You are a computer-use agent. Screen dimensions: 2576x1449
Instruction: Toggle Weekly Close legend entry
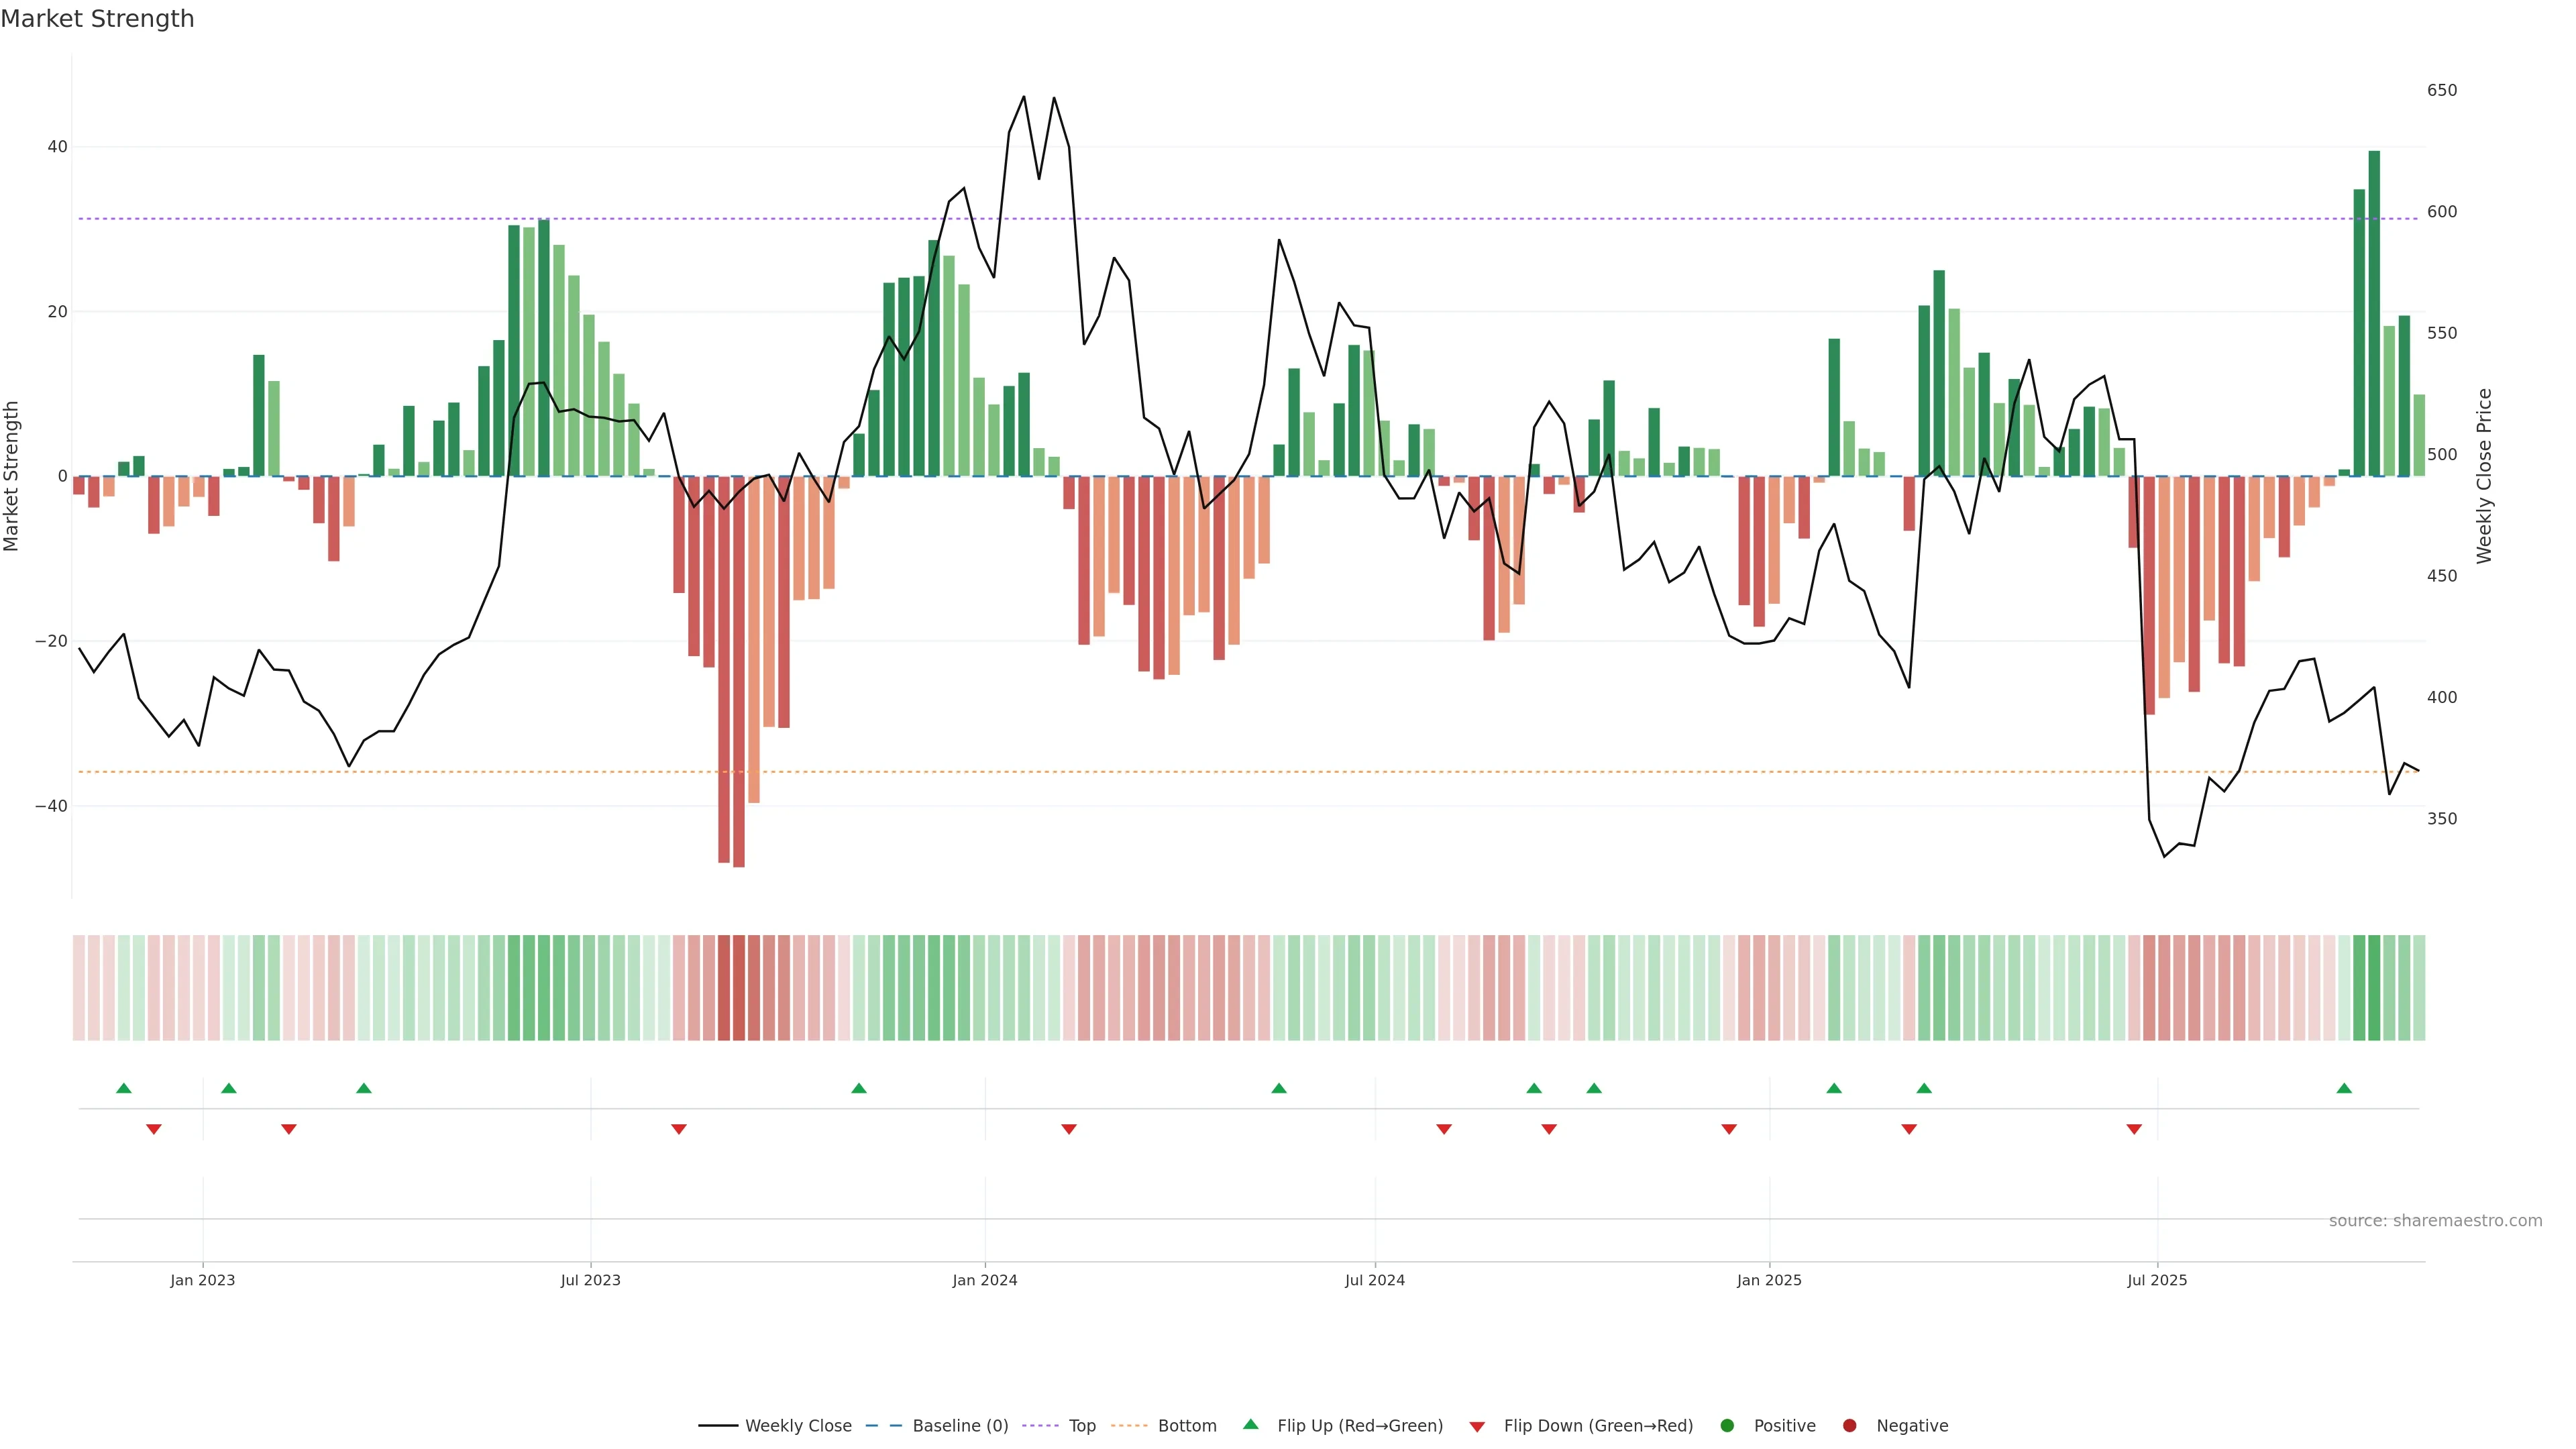(797, 1425)
